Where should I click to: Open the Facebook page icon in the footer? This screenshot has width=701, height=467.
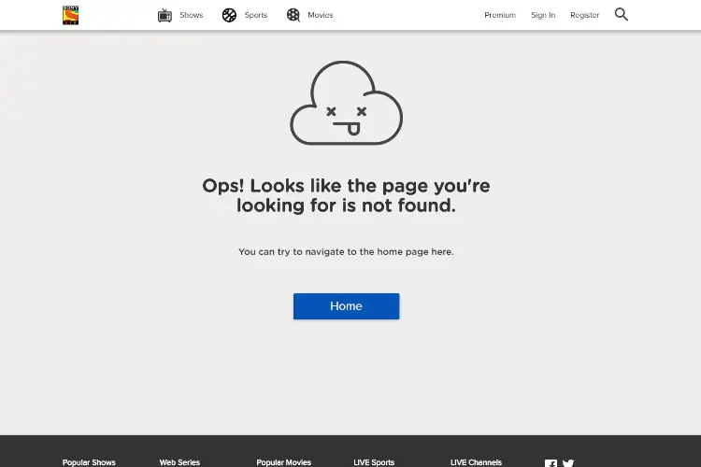[551, 463]
